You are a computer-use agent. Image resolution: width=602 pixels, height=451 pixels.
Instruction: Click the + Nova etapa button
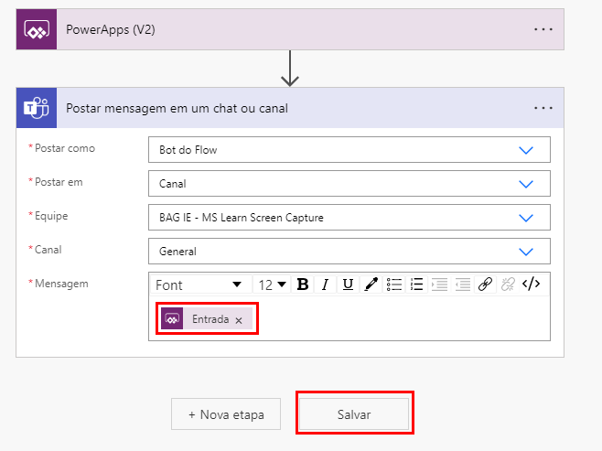tap(226, 414)
